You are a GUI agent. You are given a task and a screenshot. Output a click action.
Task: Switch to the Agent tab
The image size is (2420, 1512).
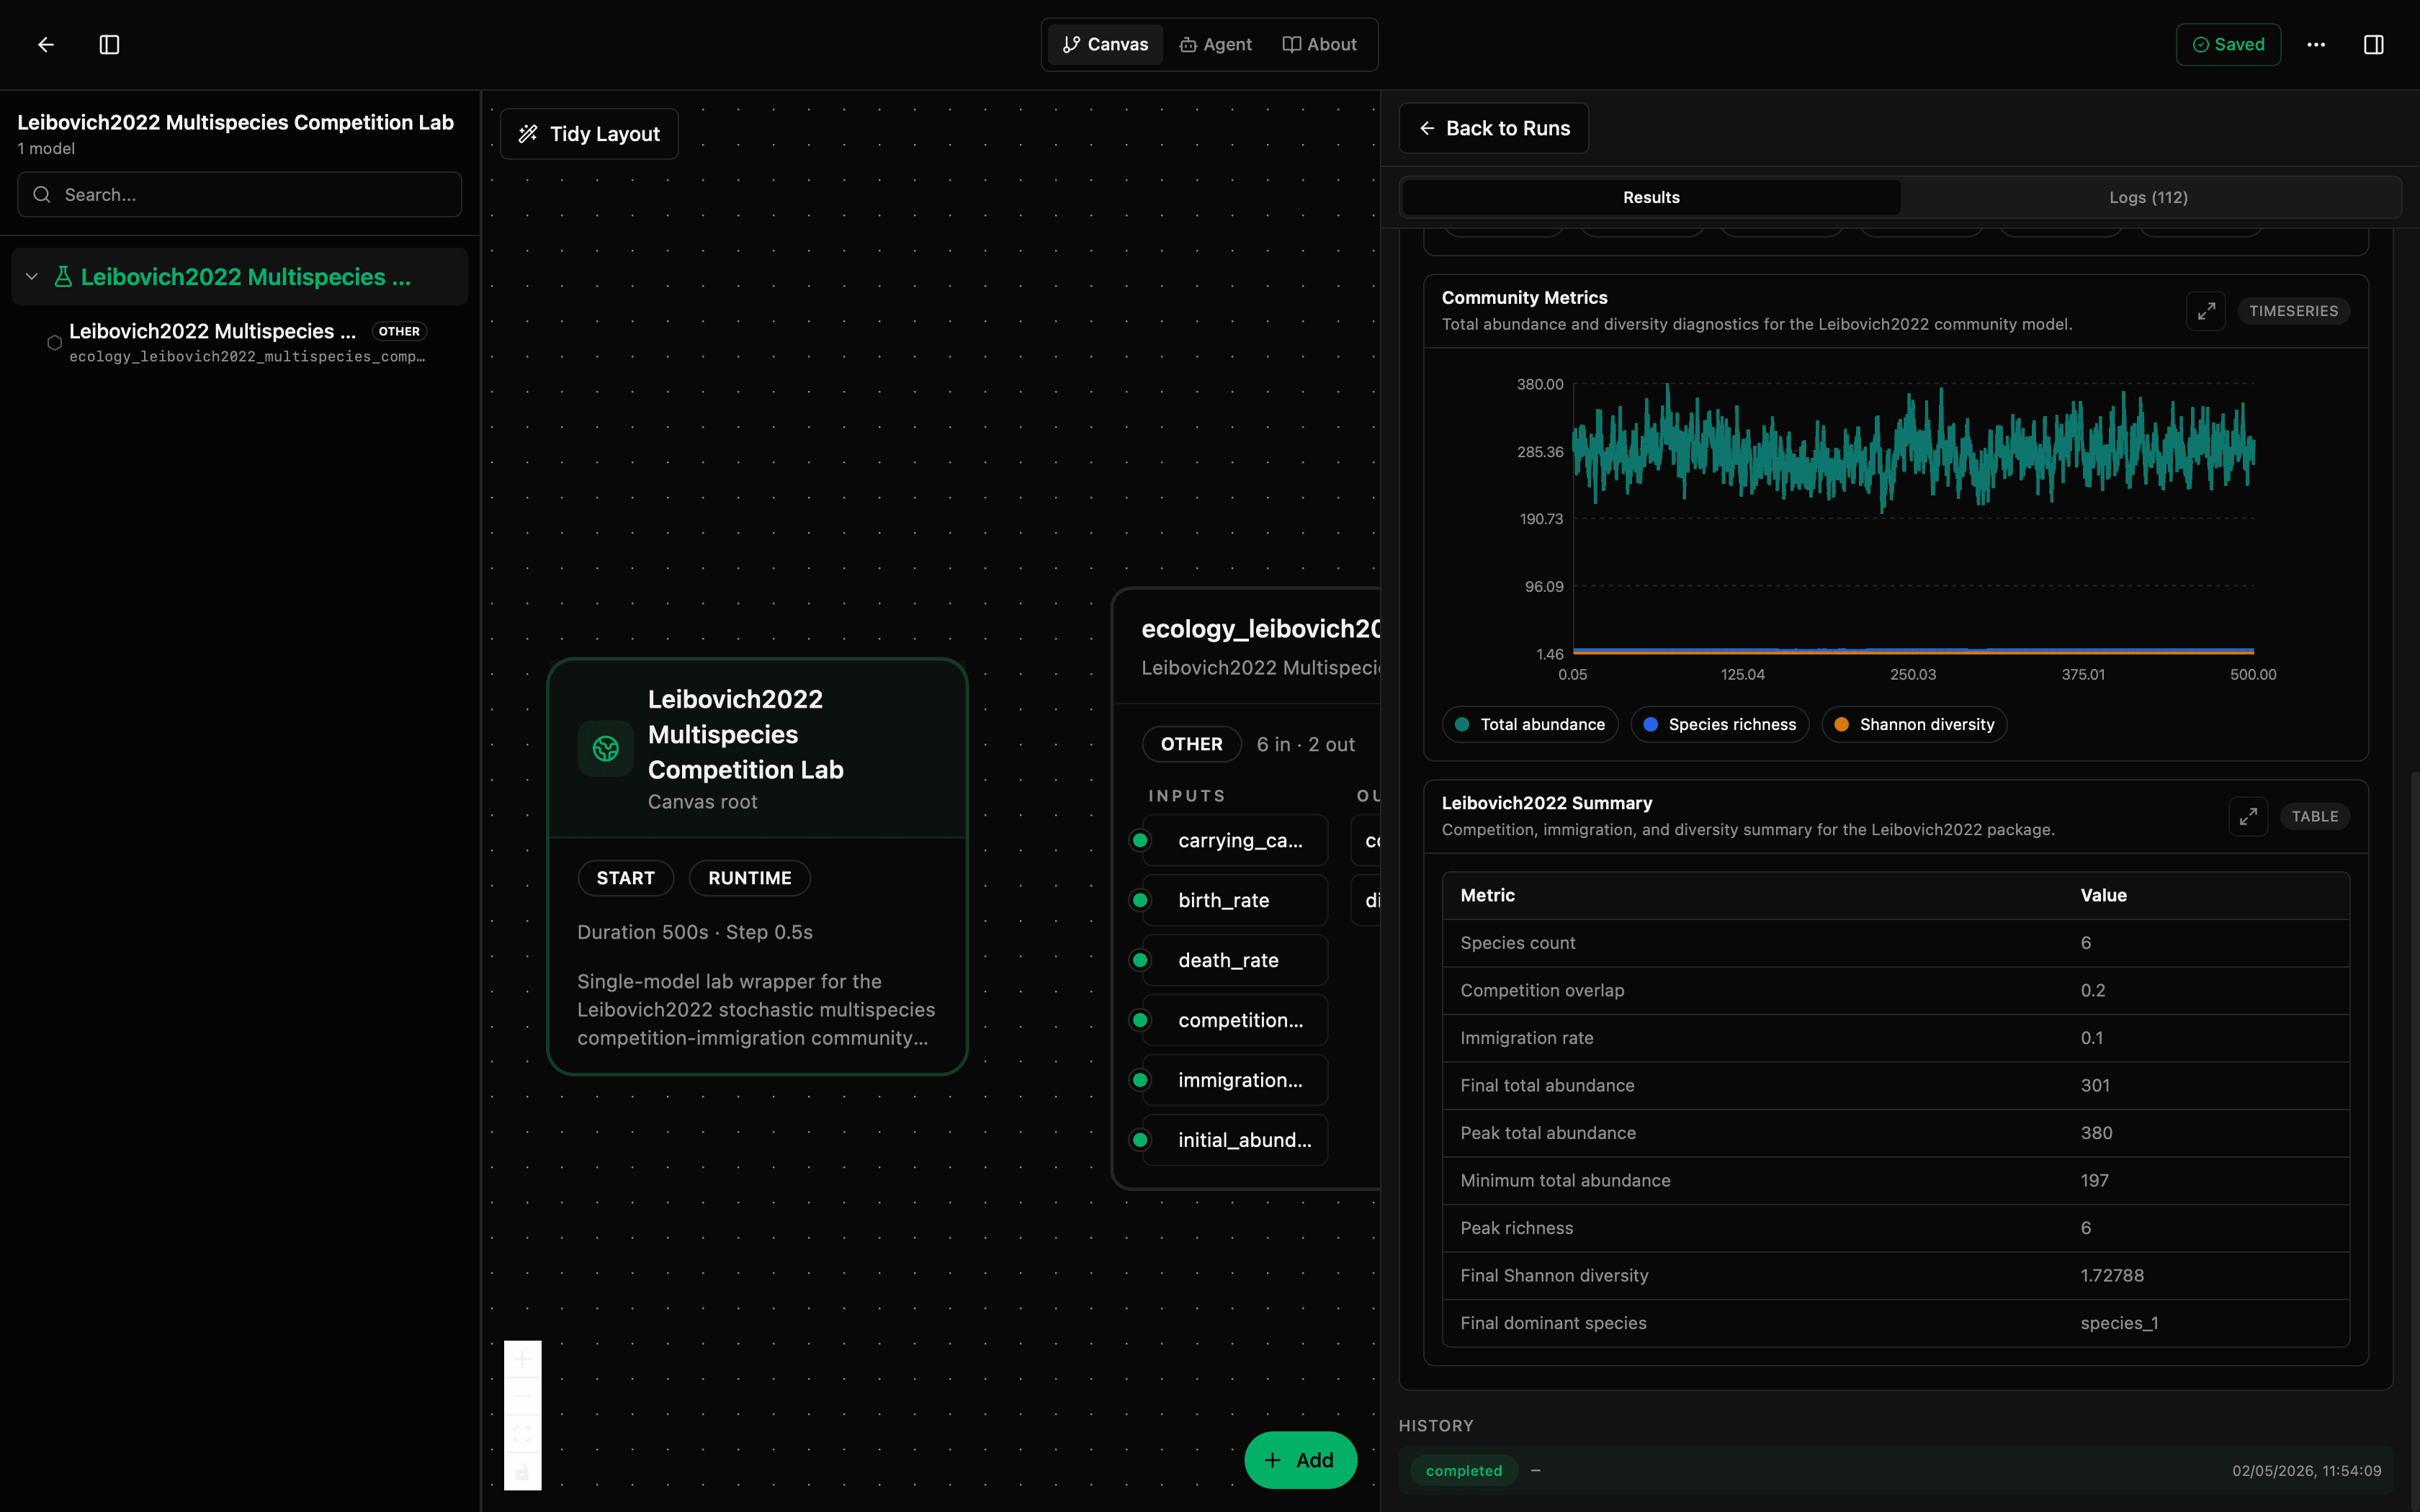(1215, 44)
